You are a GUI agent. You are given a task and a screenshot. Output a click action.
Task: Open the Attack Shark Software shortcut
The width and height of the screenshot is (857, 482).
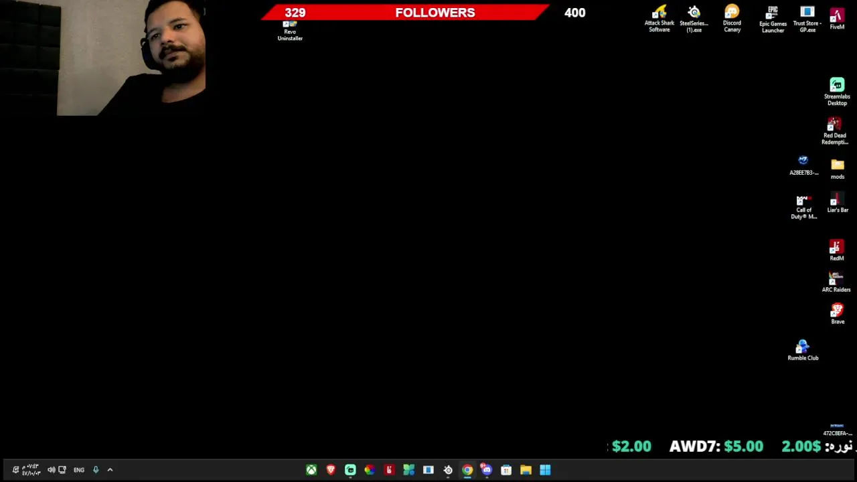tap(659, 19)
